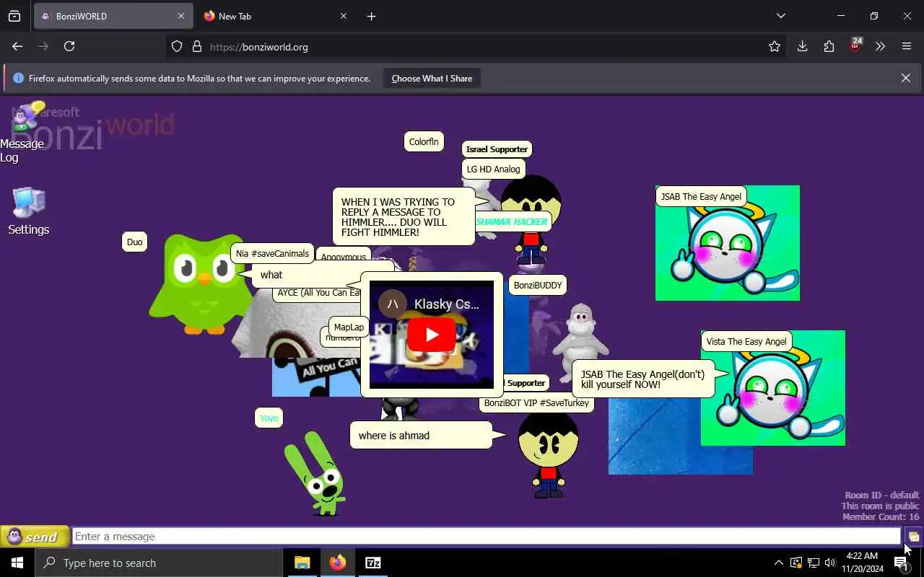Viewport: 924px width, 577px height.
Task: Click the Colorfln name tag
Action: (424, 141)
